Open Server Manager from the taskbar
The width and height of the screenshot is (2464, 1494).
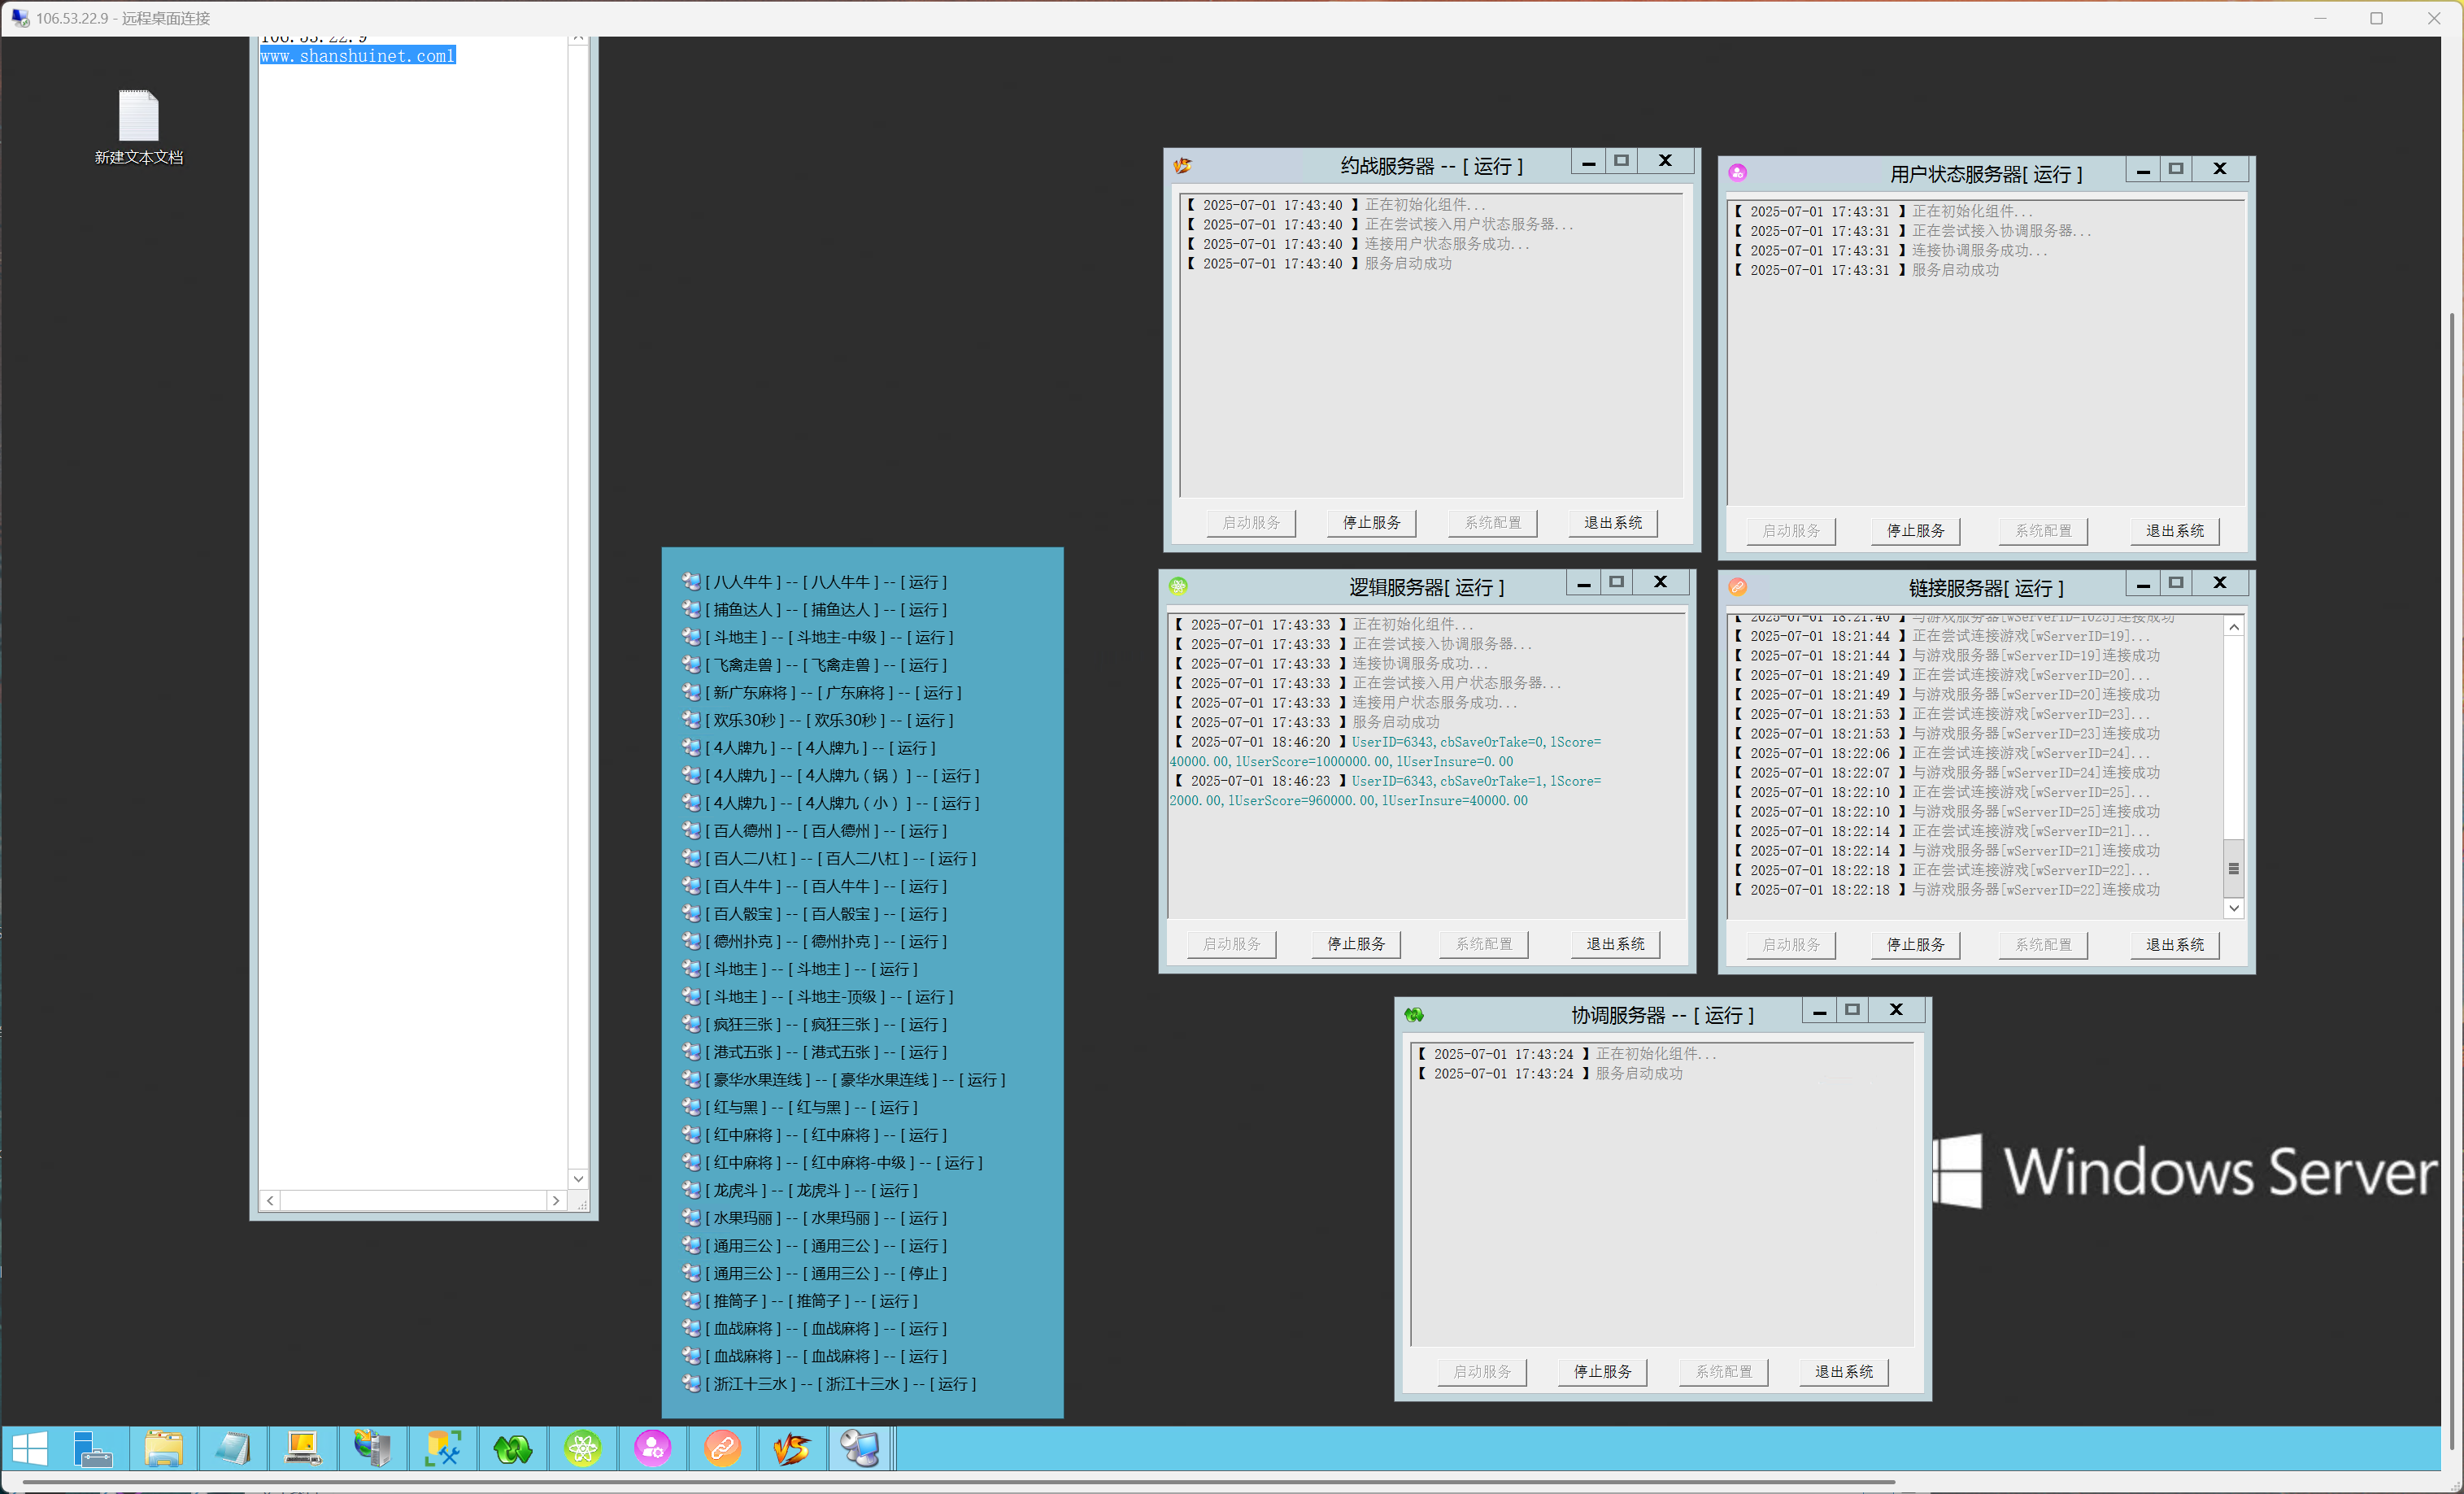coord(93,1448)
